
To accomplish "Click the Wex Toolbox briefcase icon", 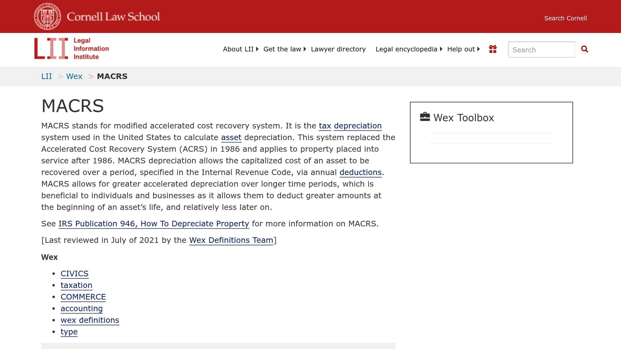I will point(425,117).
